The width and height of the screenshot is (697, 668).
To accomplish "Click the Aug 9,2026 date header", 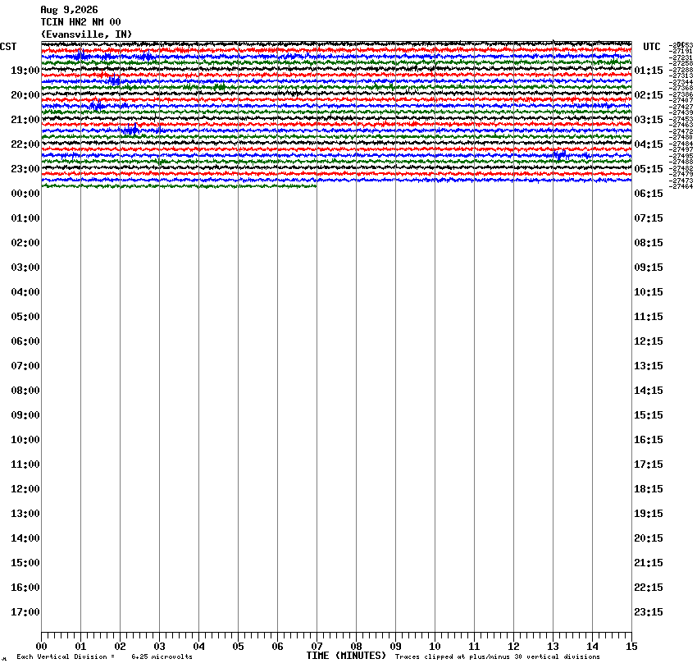I will coord(70,10).
